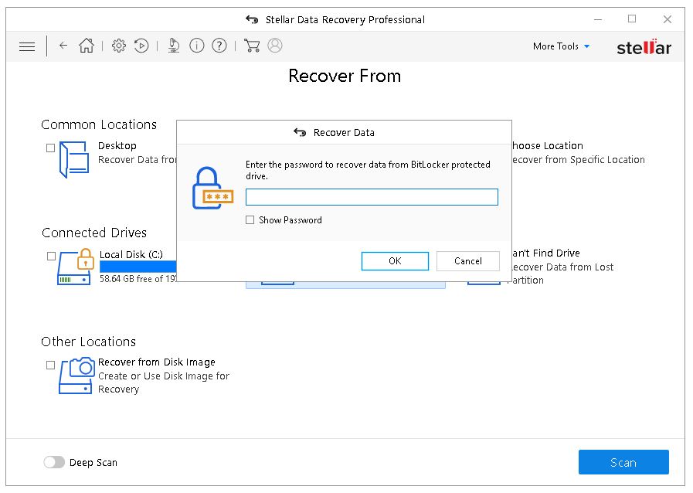Image resolution: width=693 pixels, height=493 pixels.
Task: Click "Recover from Specific Location" description
Action: 579,160
